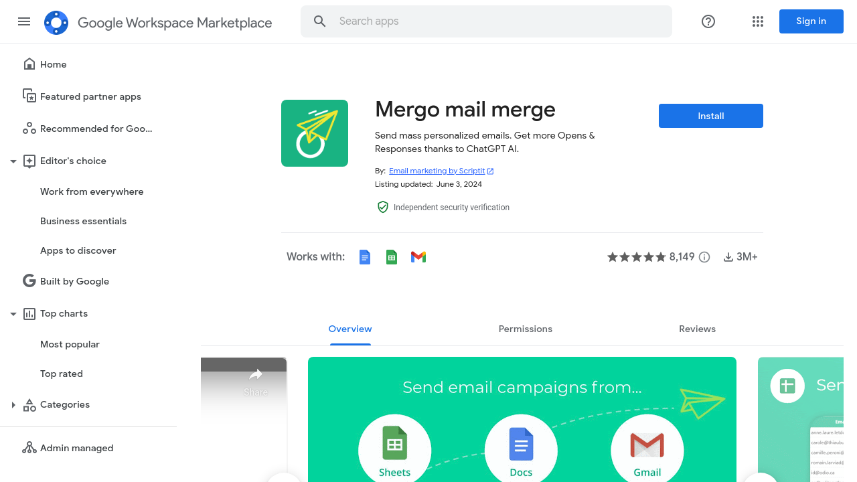
Task: Click the Built by Google G icon
Action: (x=29, y=281)
